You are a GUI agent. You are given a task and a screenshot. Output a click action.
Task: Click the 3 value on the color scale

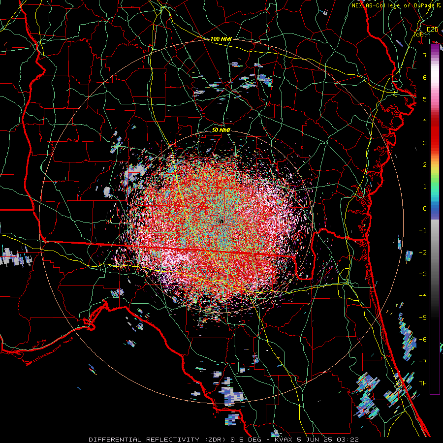[425, 143]
